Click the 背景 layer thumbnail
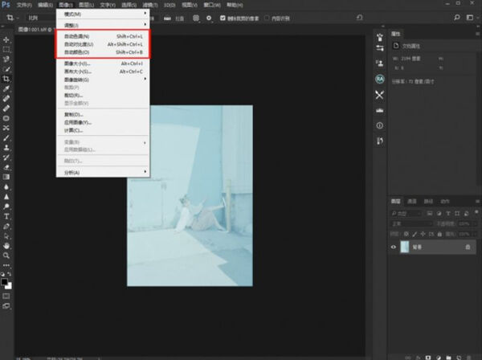482x360 pixels. [x=405, y=247]
